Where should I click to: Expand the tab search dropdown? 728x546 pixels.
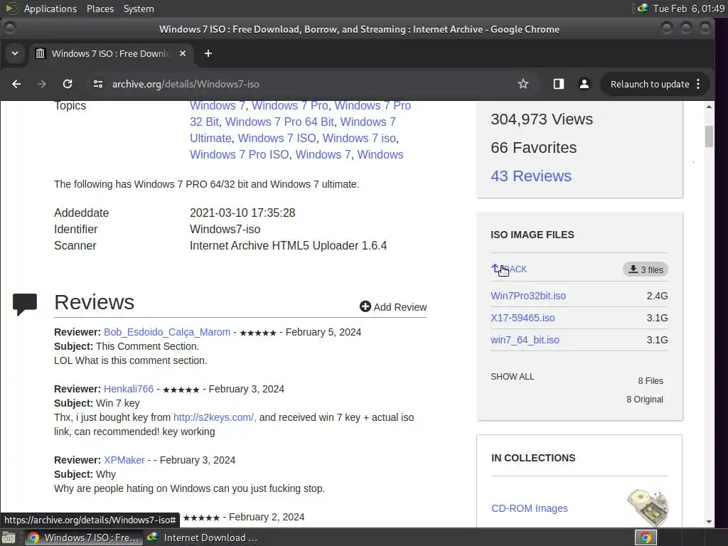[15, 53]
